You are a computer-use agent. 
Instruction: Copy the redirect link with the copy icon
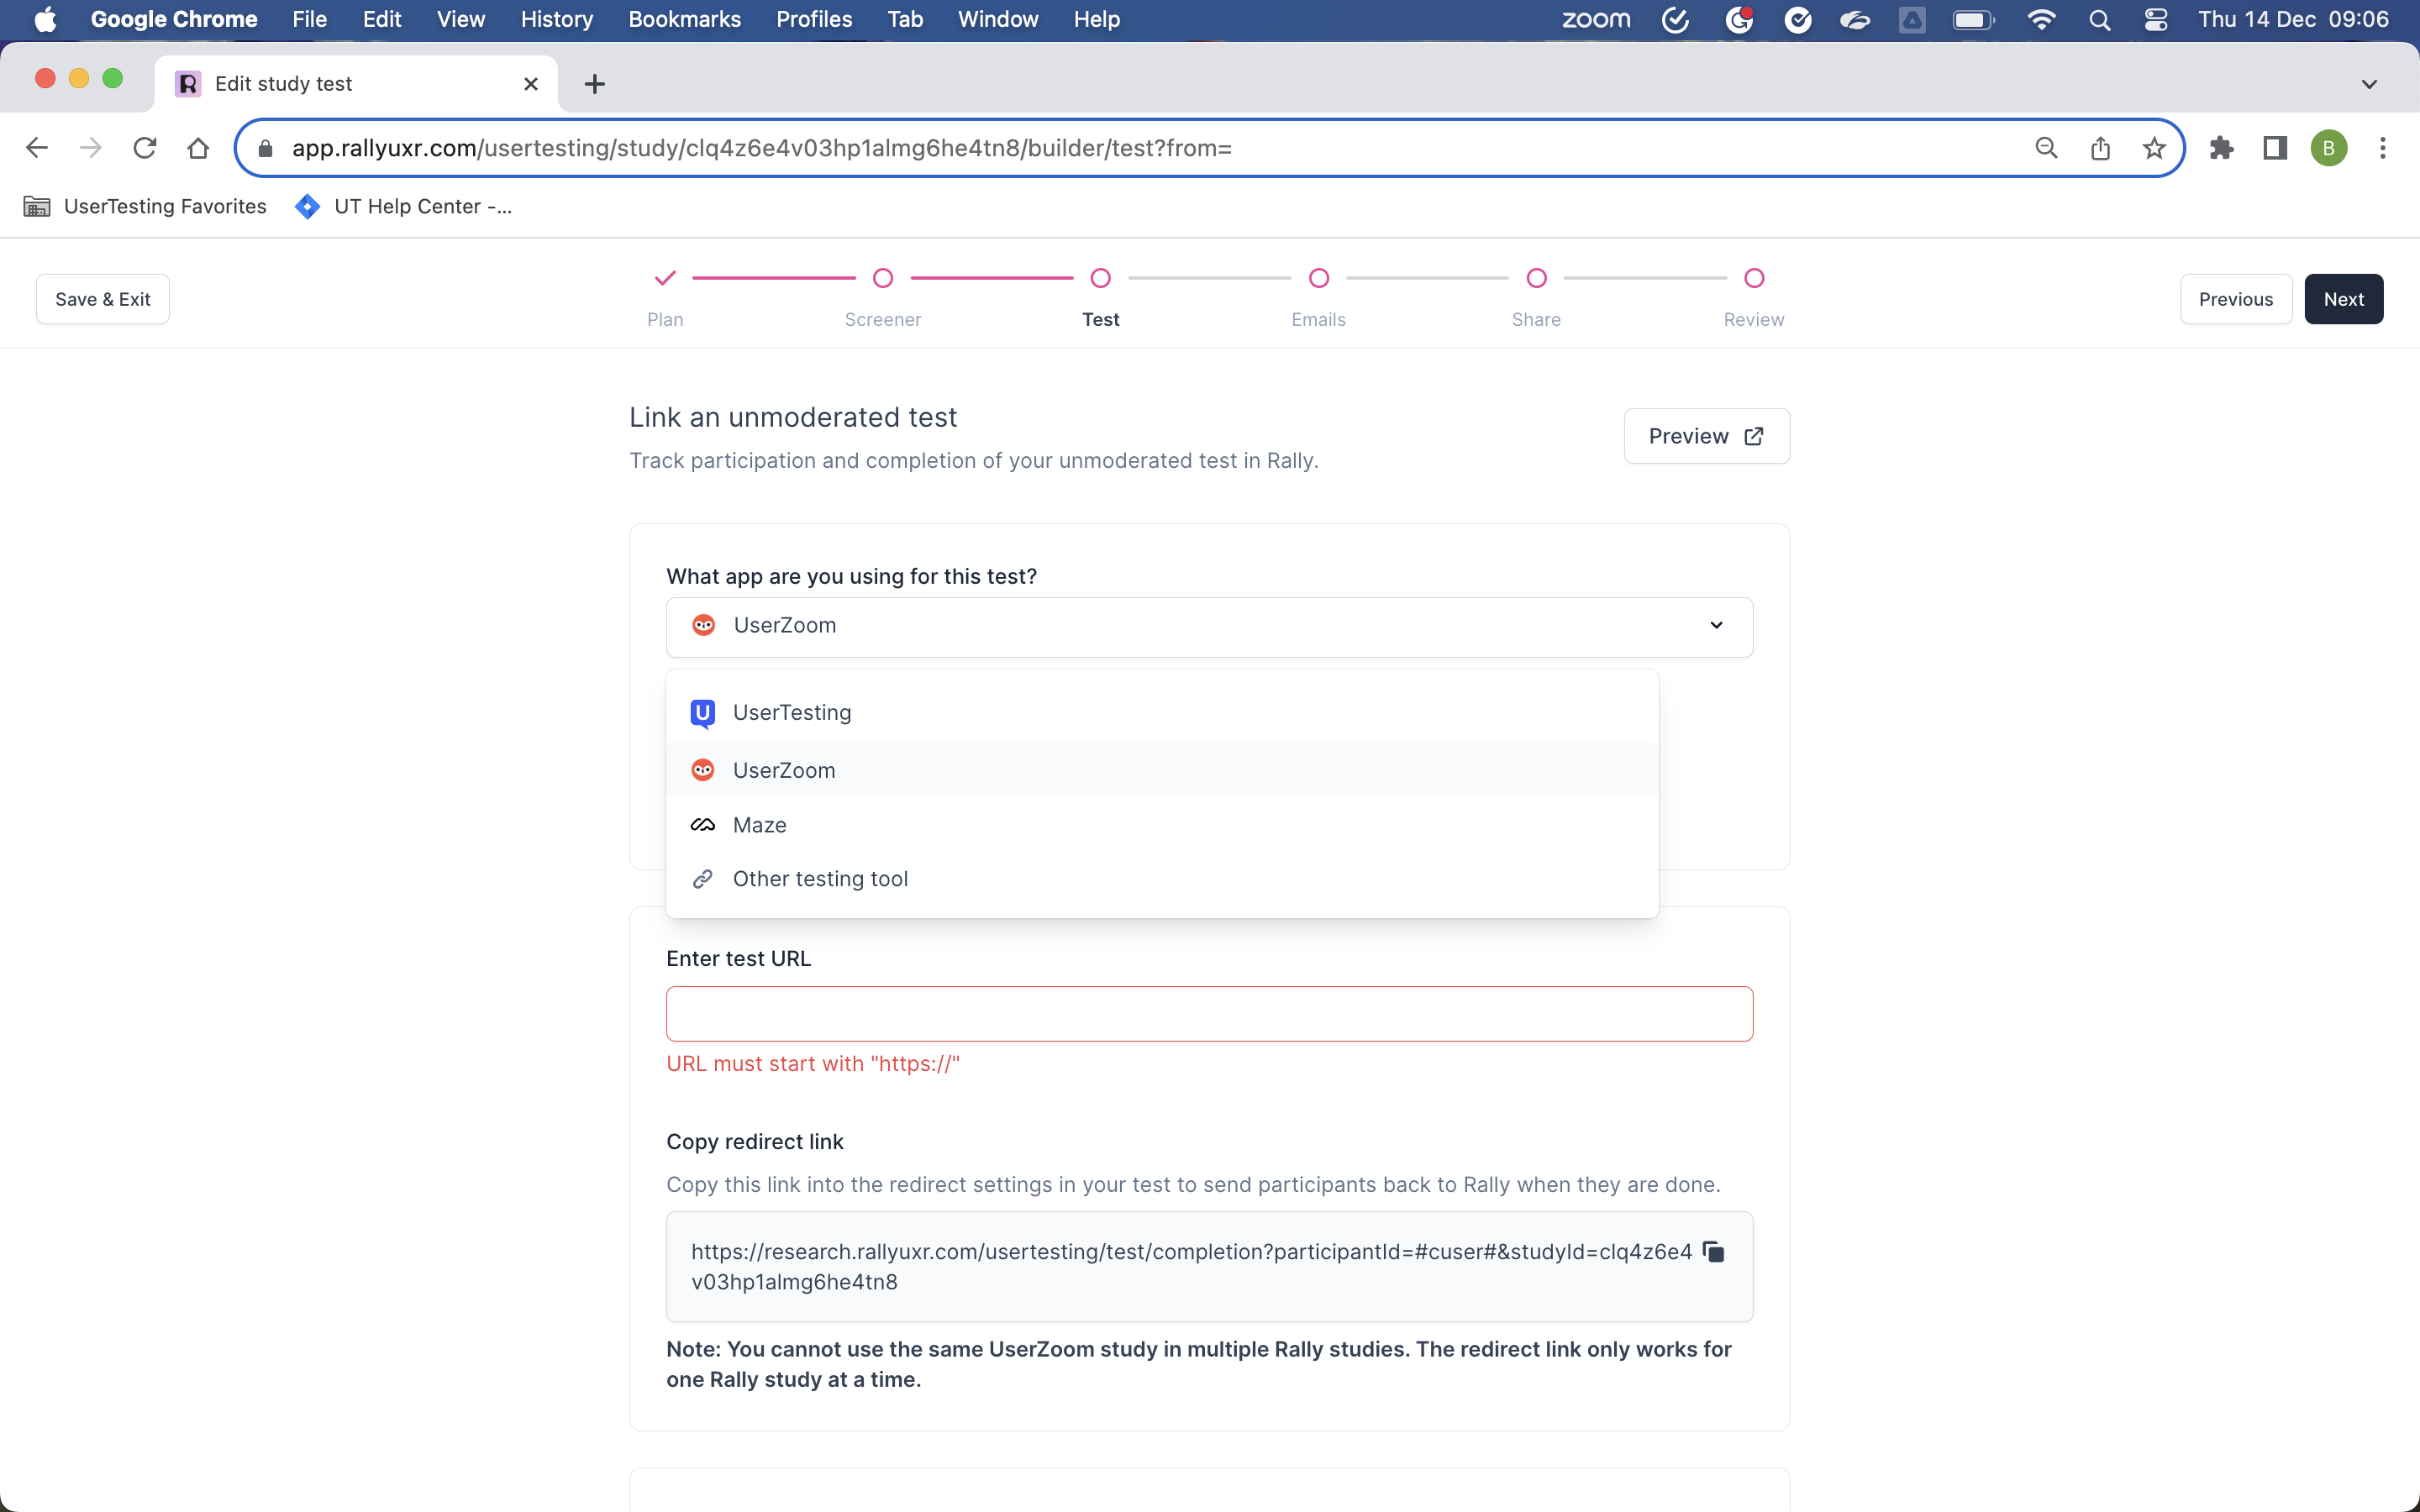[x=1714, y=1252]
